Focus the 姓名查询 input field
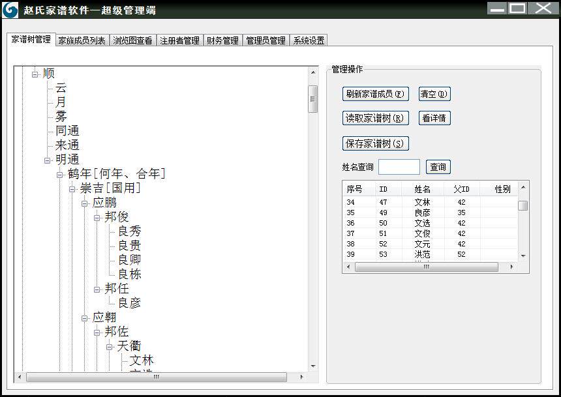 pos(399,167)
